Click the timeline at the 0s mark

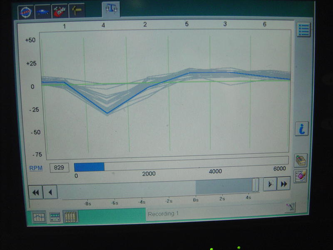pos(196,200)
